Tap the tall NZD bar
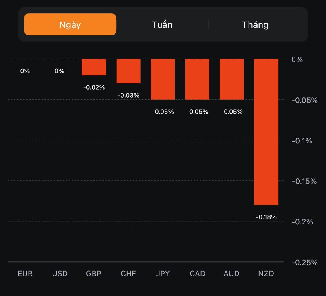This screenshot has height=296, width=326. click(x=266, y=132)
